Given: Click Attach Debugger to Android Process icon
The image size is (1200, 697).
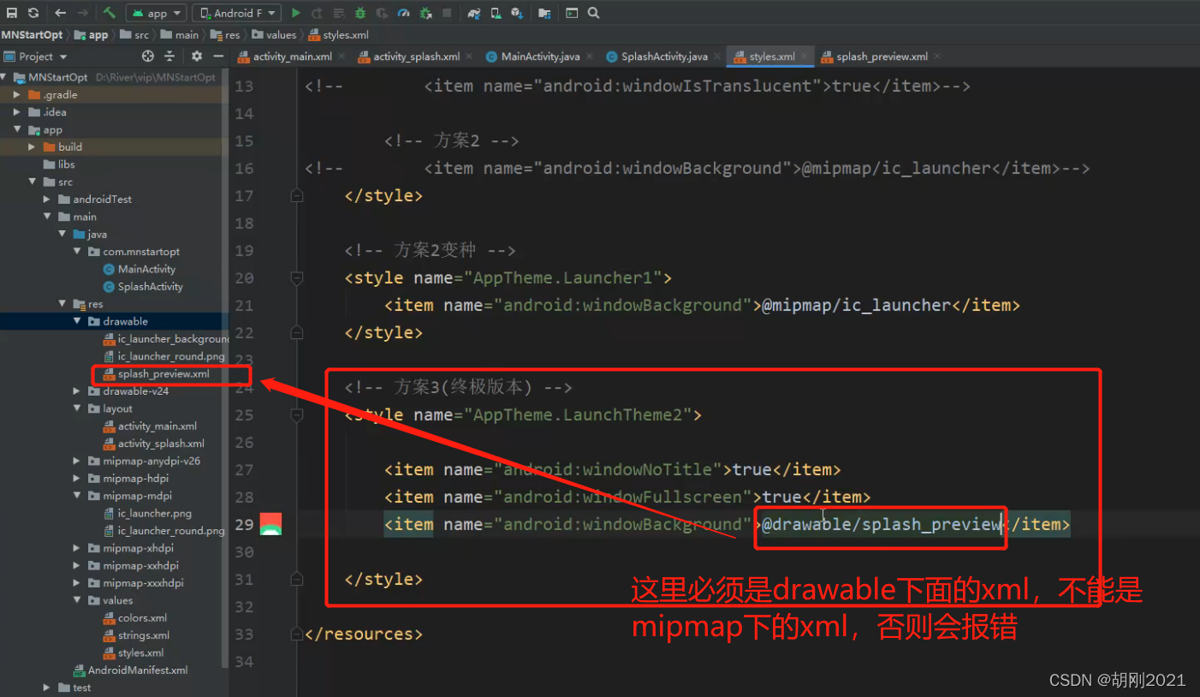Looking at the screenshot, I should tap(425, 13).
